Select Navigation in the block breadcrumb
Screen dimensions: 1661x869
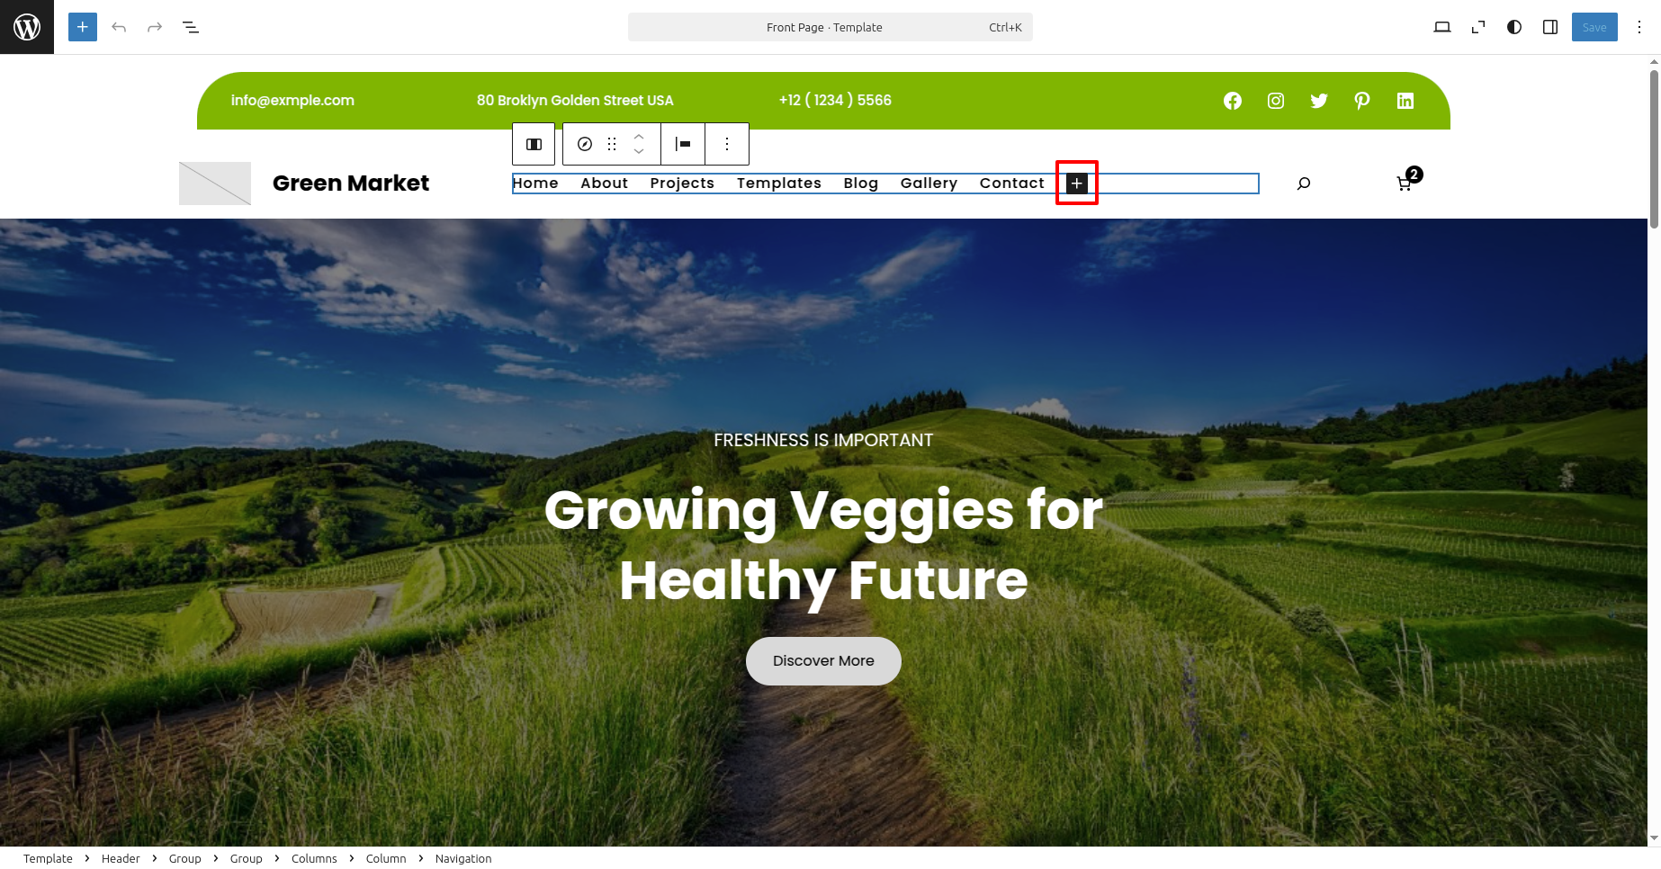point(463,858)
